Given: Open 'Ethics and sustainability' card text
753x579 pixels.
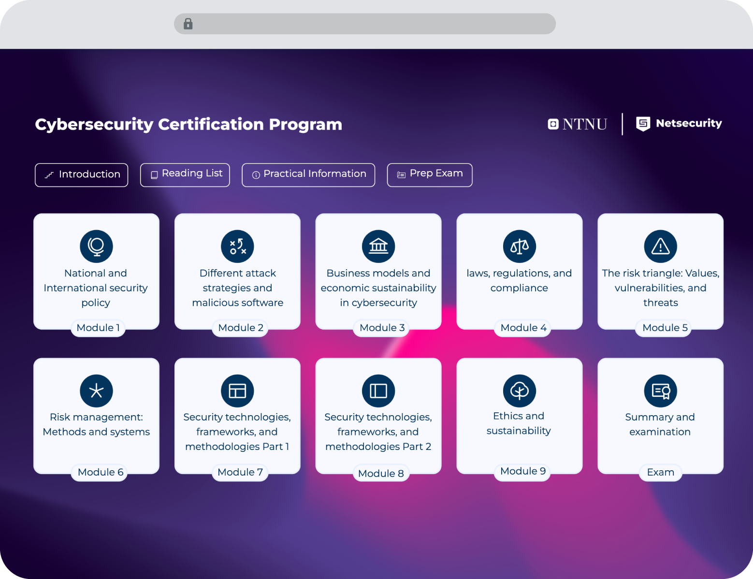Looking at the screenshot, I should [x=519, y=423].
